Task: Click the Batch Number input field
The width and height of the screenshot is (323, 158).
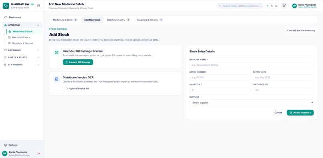Action: coord(220,78)
